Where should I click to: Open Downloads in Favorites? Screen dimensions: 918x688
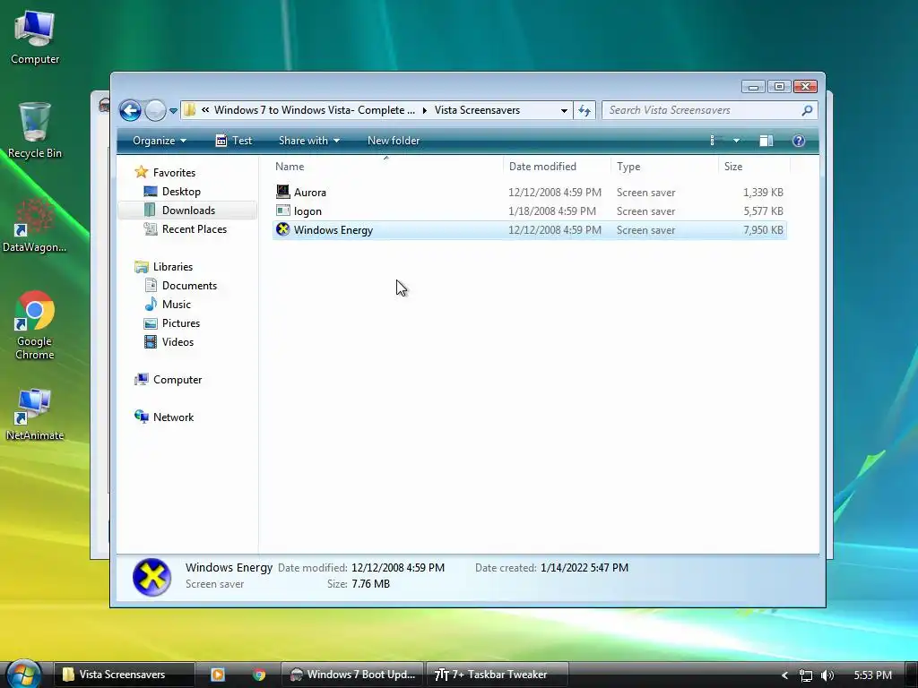(188, 210)
